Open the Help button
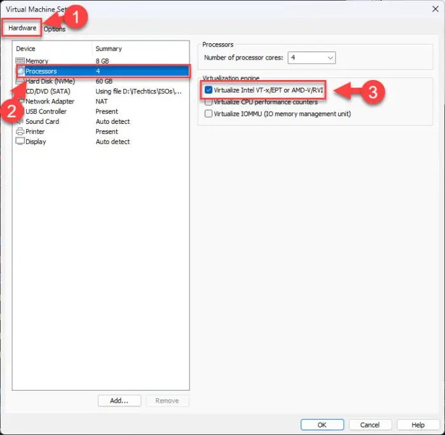Screen dimensions: 445x435 coord(418,425)
